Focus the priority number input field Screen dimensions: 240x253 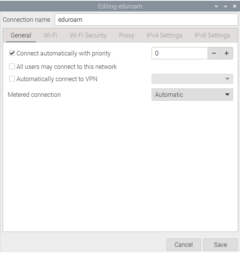click(x=180, y=54)
